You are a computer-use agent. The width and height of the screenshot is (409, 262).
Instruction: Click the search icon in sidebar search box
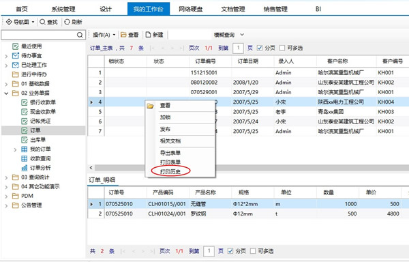80,35
